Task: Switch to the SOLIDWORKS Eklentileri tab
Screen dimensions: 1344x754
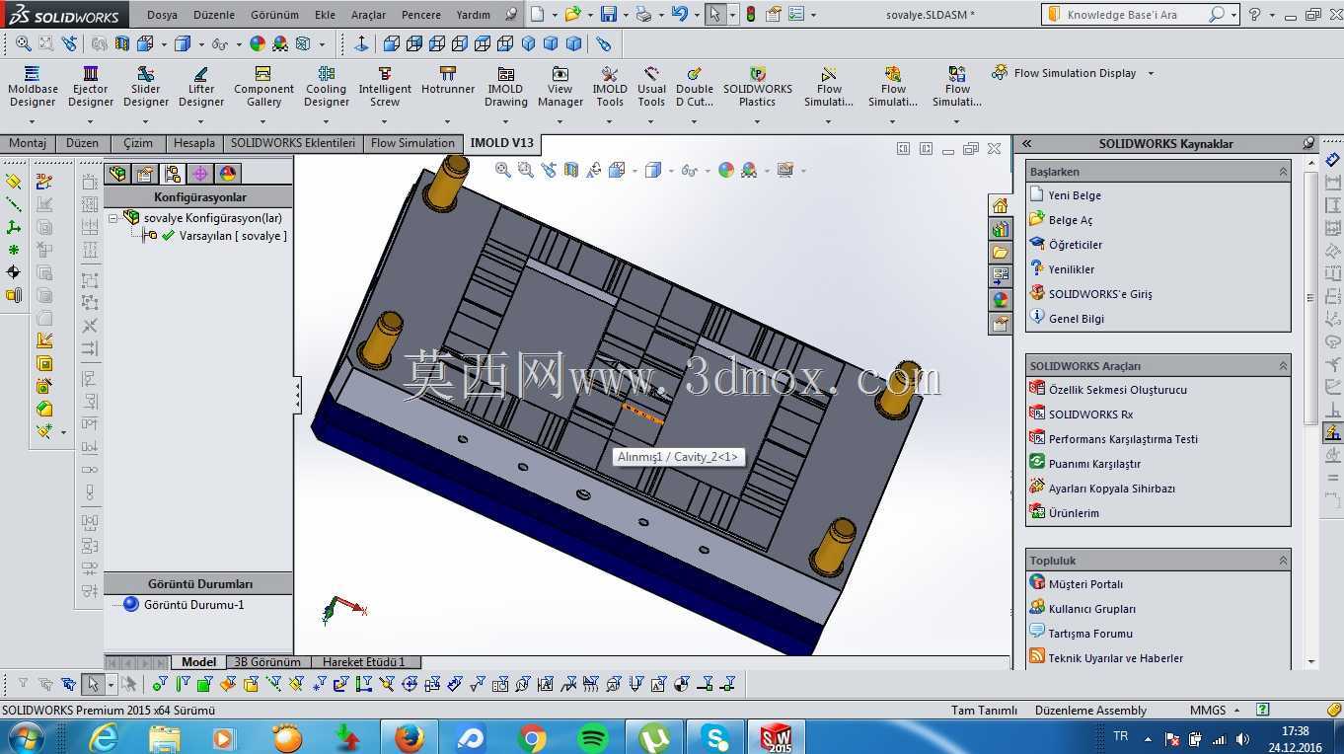Action: pos(293,143)
